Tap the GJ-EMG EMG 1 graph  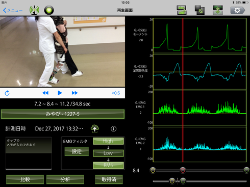[200, 108]
